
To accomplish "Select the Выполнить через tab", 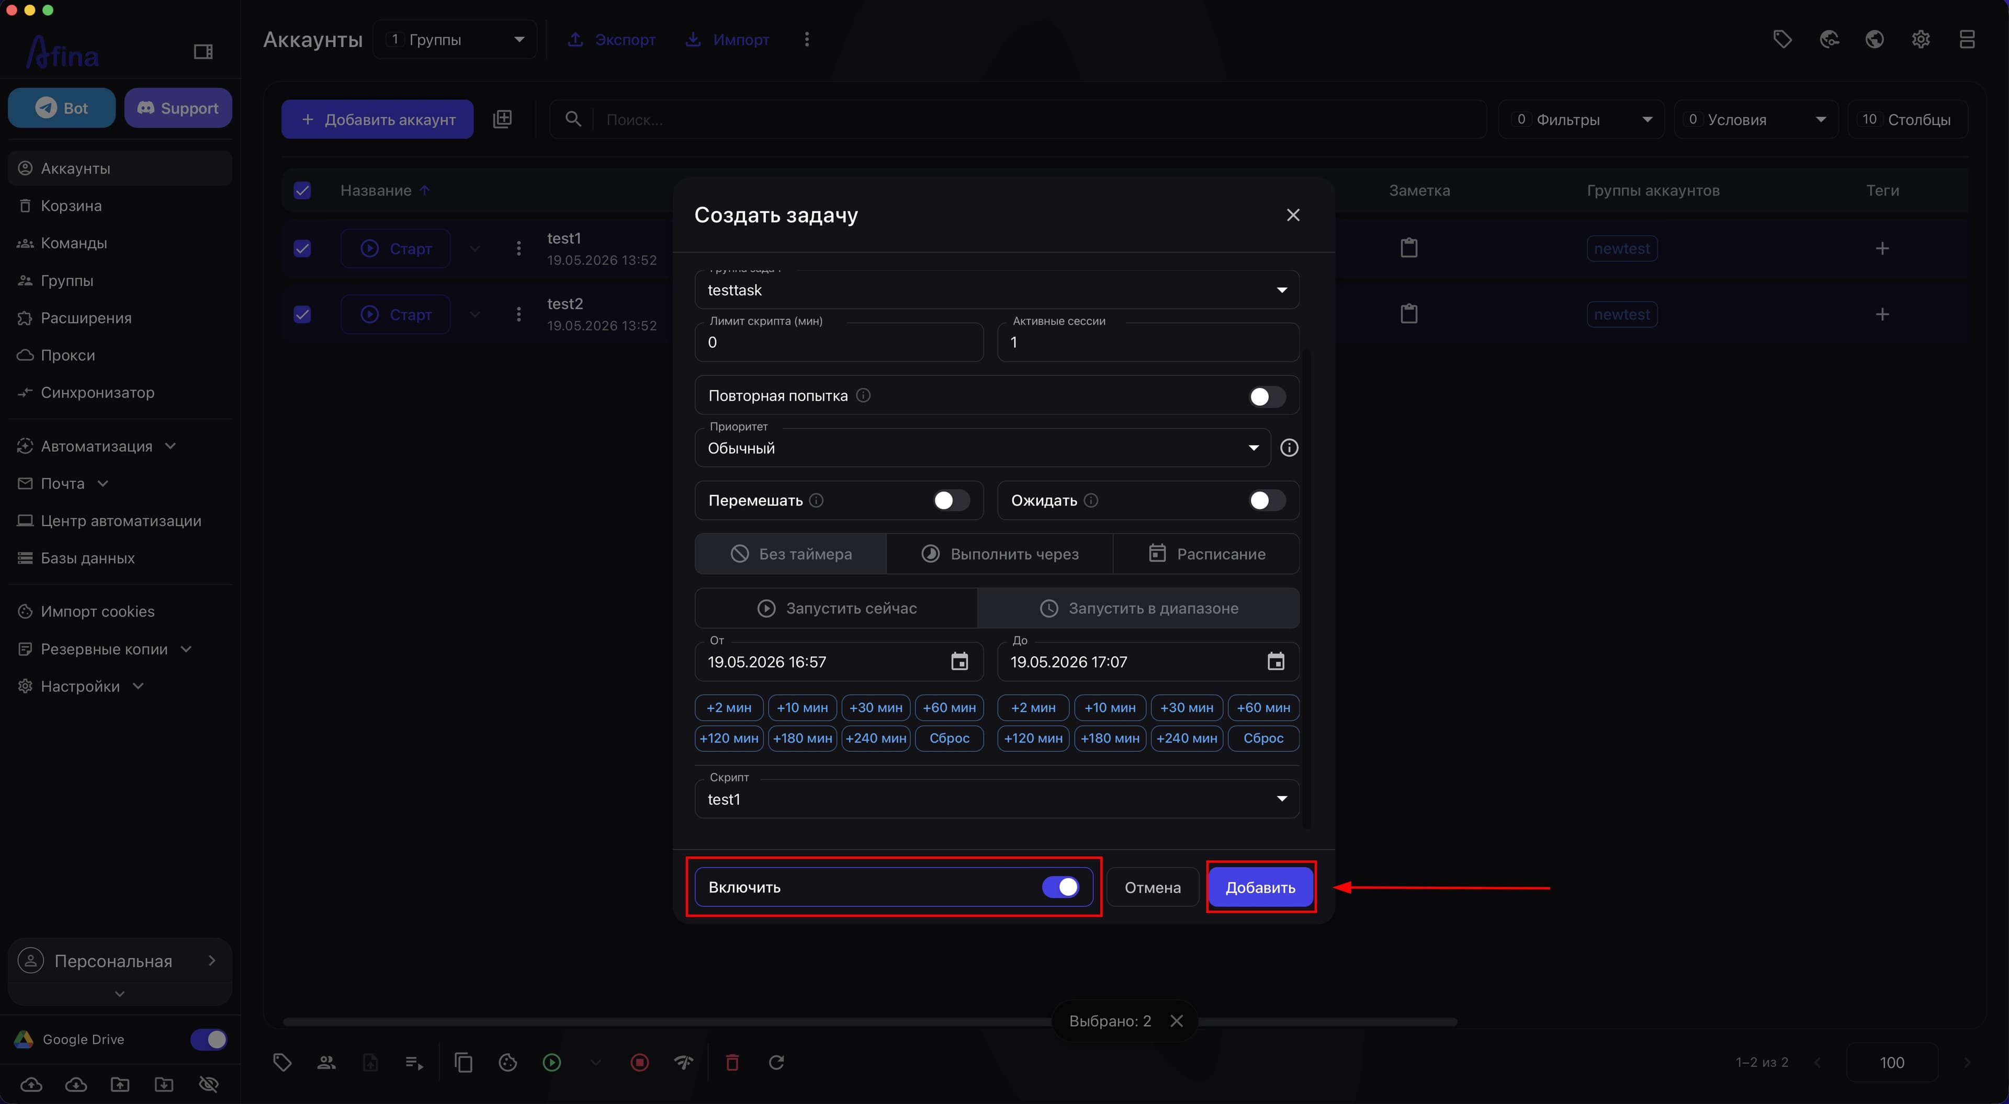I will (999, 553).
